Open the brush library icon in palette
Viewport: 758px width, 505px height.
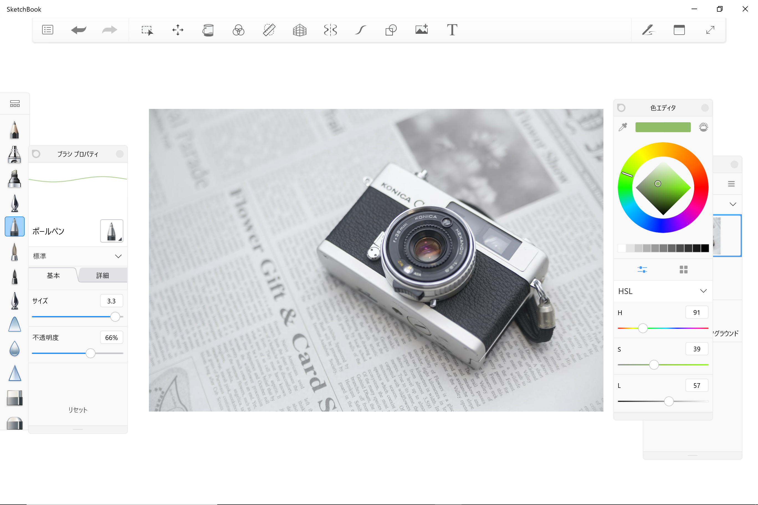click(x=15, y=104)
